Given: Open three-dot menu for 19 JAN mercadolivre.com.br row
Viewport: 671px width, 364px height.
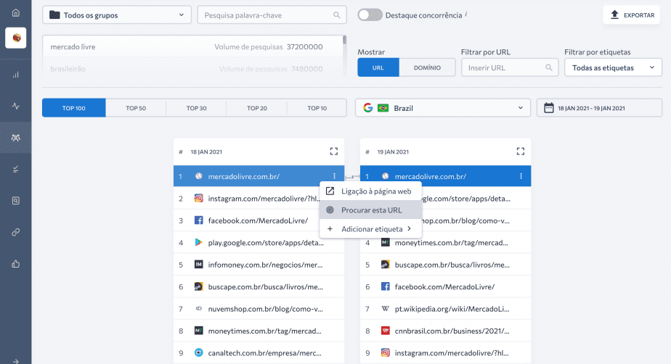Looking at the screenshot, I should tap(521, 176).
